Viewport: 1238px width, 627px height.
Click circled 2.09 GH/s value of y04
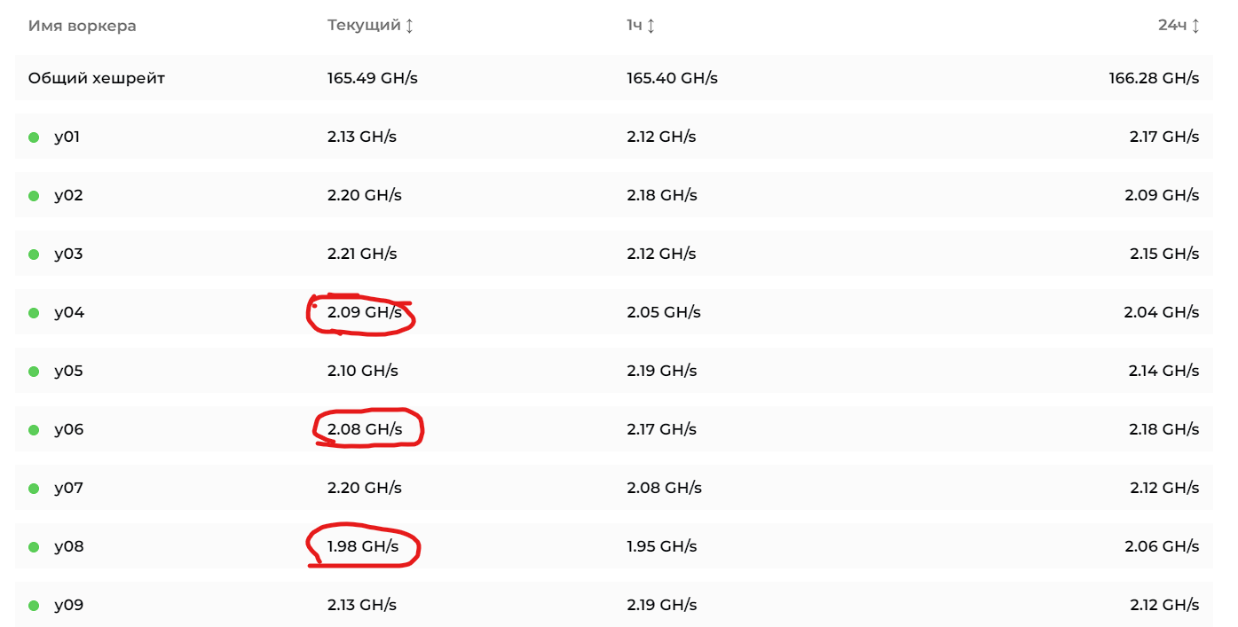364,312
